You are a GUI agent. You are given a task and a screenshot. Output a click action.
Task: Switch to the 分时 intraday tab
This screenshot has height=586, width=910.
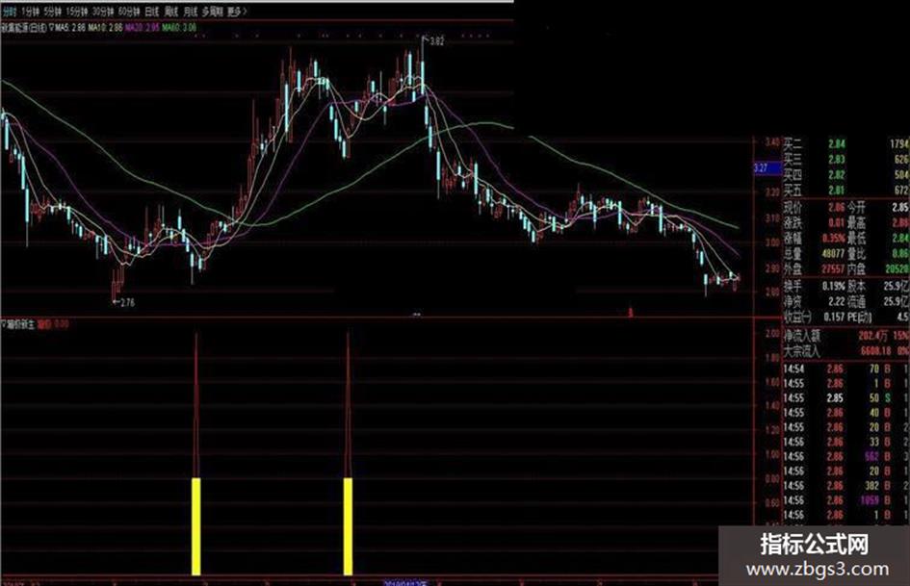(x=10, y=11)
